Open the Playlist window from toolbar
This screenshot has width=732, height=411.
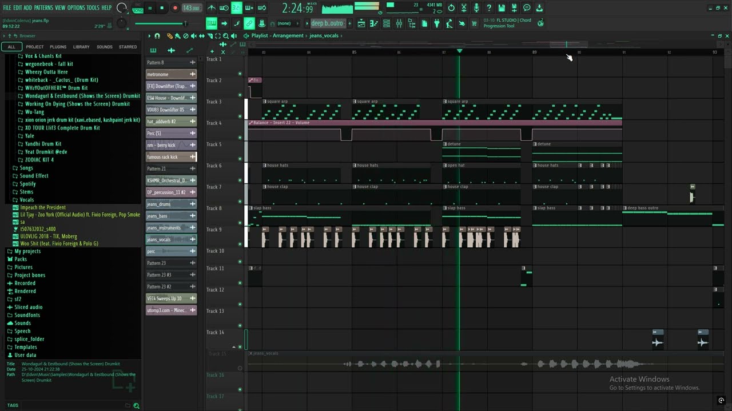point(361,23)
